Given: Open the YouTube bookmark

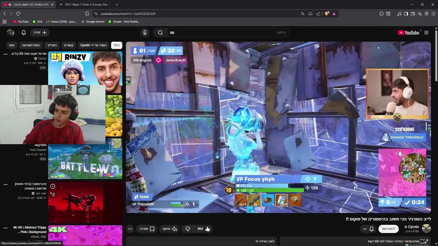Looking at the screenshot, I should 21,22.
